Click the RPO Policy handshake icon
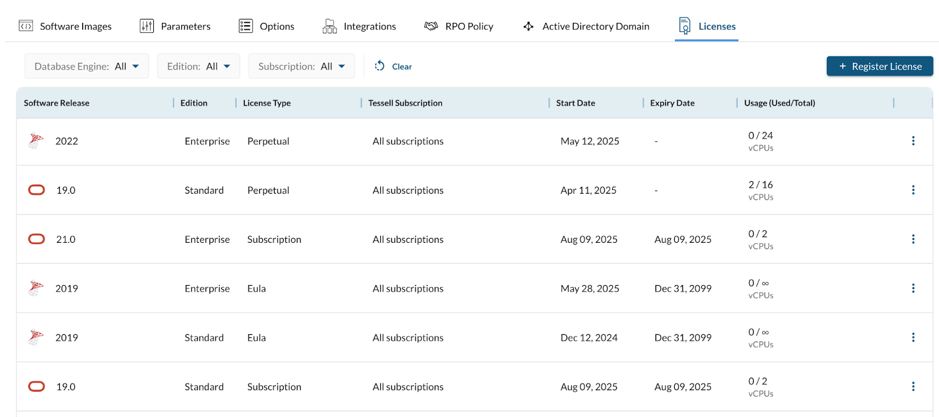 pyautogui.click(x=431, y=26)
